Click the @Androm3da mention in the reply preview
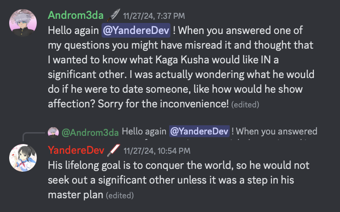Image resolution: width=340 pixels, height=212 pixels. point(90,132)
